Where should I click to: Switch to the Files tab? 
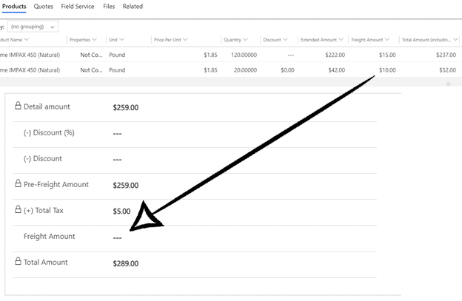[x=109, y=7]
